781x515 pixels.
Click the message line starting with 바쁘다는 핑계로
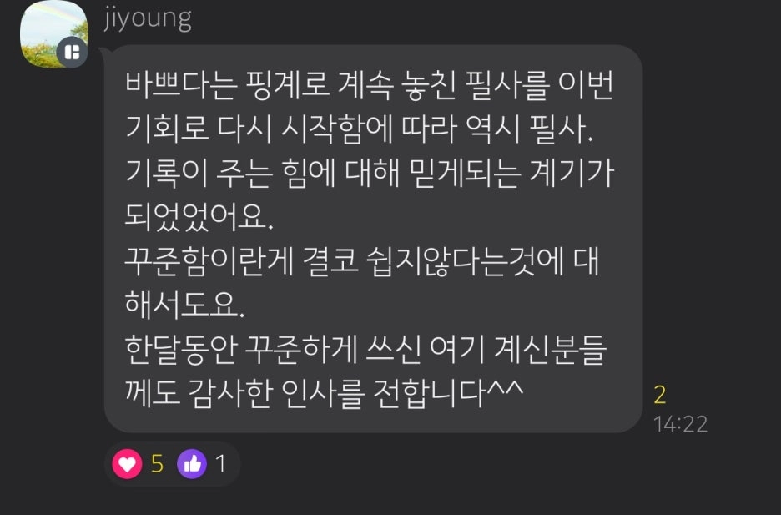369,86
